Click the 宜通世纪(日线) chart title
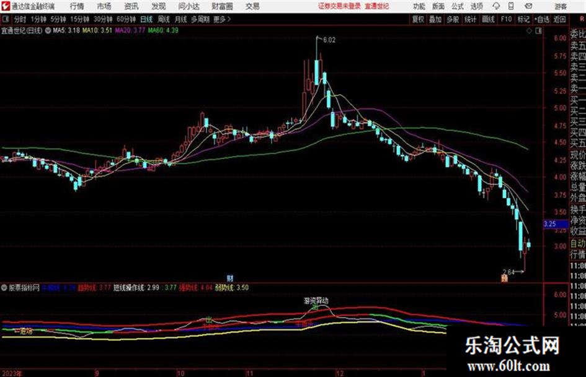The width and height of the screenshot is (586, 377). [22, 30]
